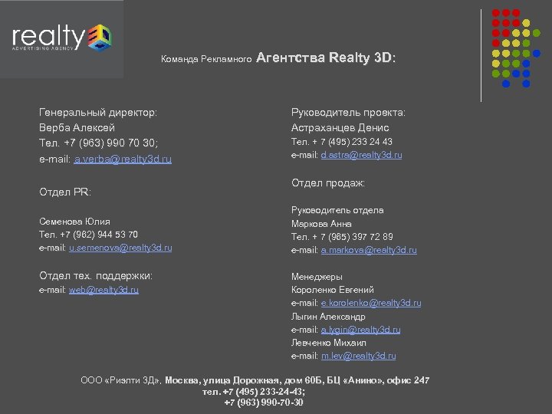
Task: Open a.verba@realty3d.ru email link
Action: click(x=123, y=159)
